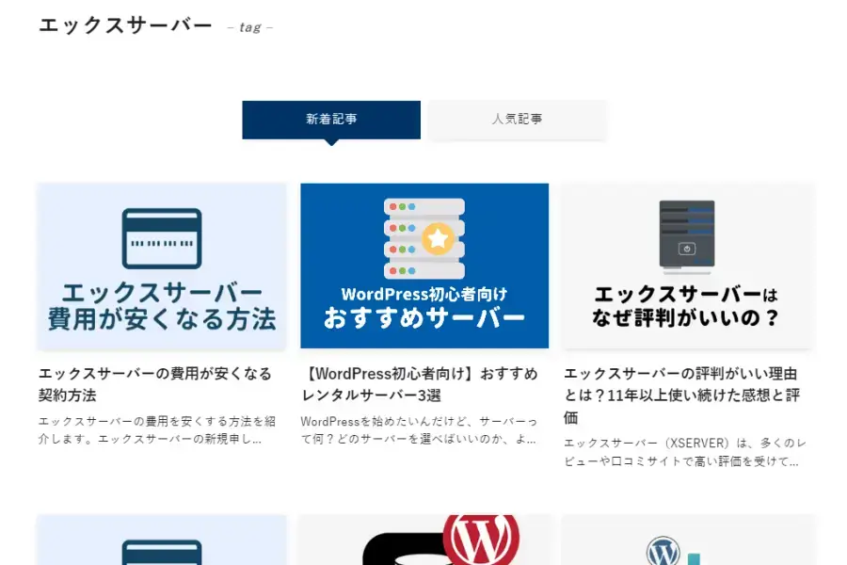Open second-row thumbnail with blue WordPress logo
Viewport: 847px width, 565px height.
point(687,540)
